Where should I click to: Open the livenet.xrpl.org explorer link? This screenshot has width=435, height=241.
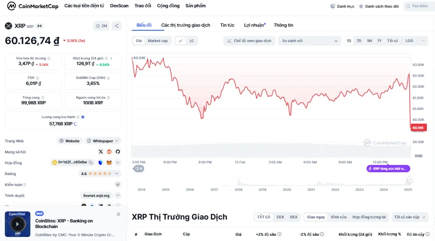(x=97, y=195)
